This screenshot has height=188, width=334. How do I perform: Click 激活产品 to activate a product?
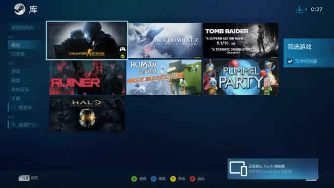[24, 125]
